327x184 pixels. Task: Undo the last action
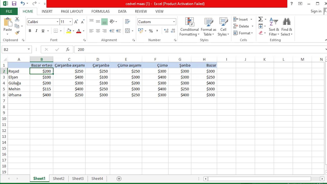[x=23, y=4]
